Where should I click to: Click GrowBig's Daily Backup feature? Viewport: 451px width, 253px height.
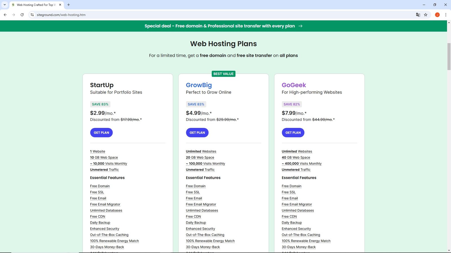coord(196,223)
